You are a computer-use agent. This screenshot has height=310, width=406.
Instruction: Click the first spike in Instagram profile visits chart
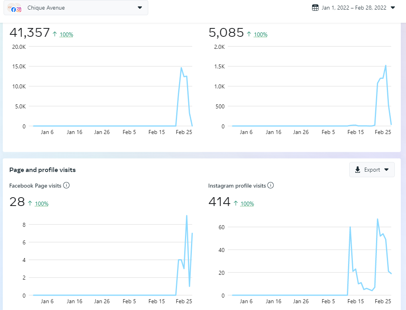tap(350, 227)
